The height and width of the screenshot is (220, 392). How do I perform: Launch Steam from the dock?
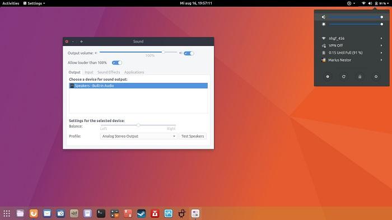coord(142,213)
